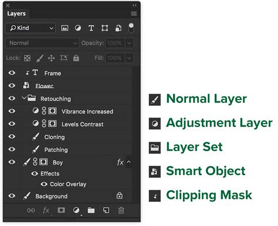Select the Patching layer
Screen dimensions: 278x226
pyautogui.click(x=56, y=150)
